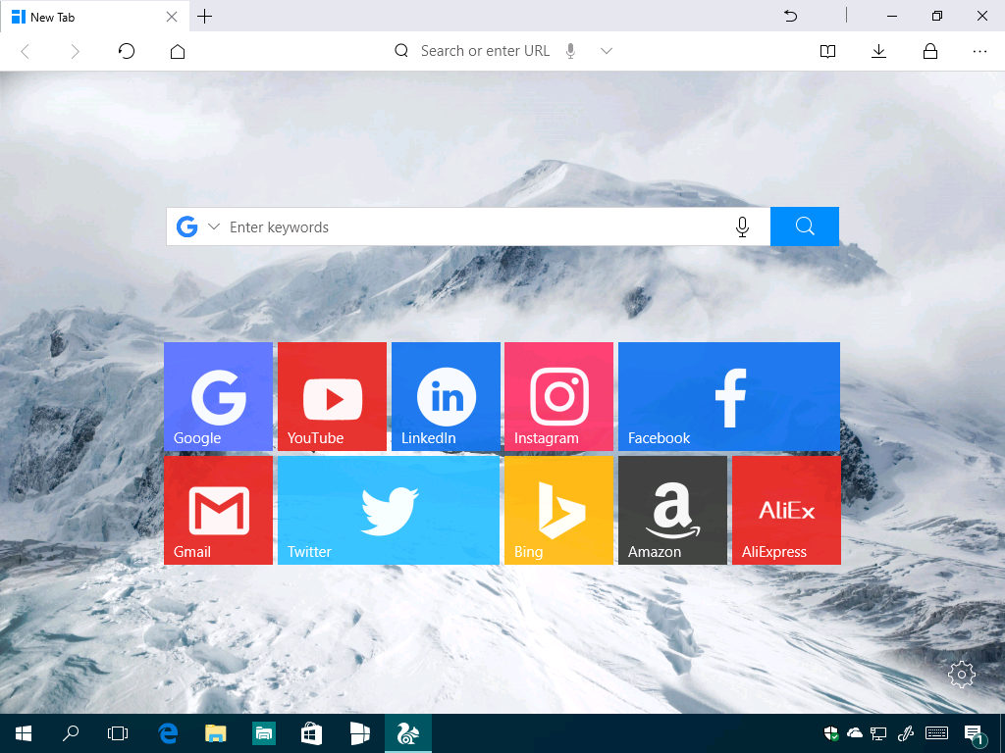Launch Microsoft Edge from the taskbar
Screen dimensions: 1005x753
point(168,733)
